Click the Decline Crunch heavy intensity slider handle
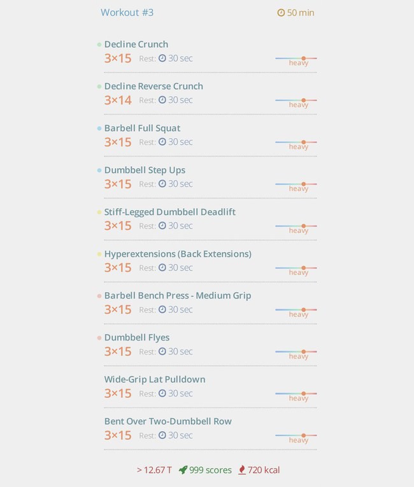Image resolution: width=414 pixels, height=487 pixels. click(303, 58)
